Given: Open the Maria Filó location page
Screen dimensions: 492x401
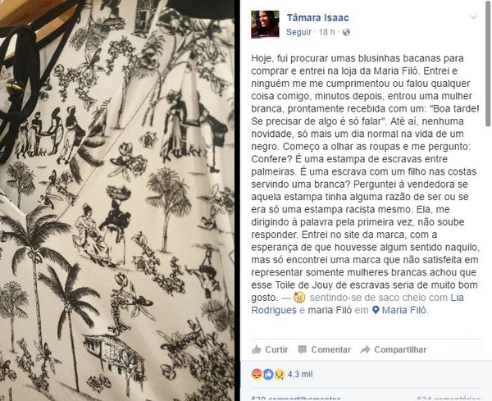Looking at the screenshot, I should point(403,310).
